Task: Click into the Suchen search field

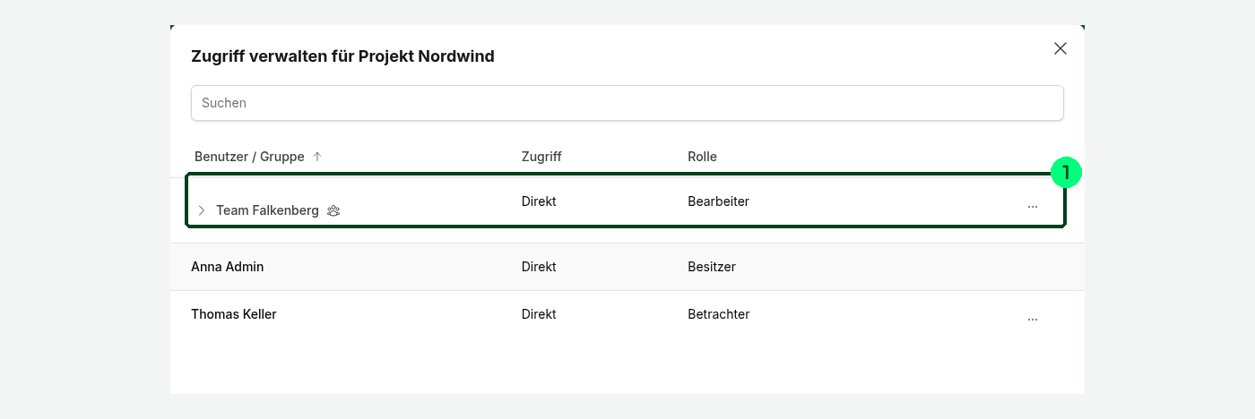Action: [627, 103]
